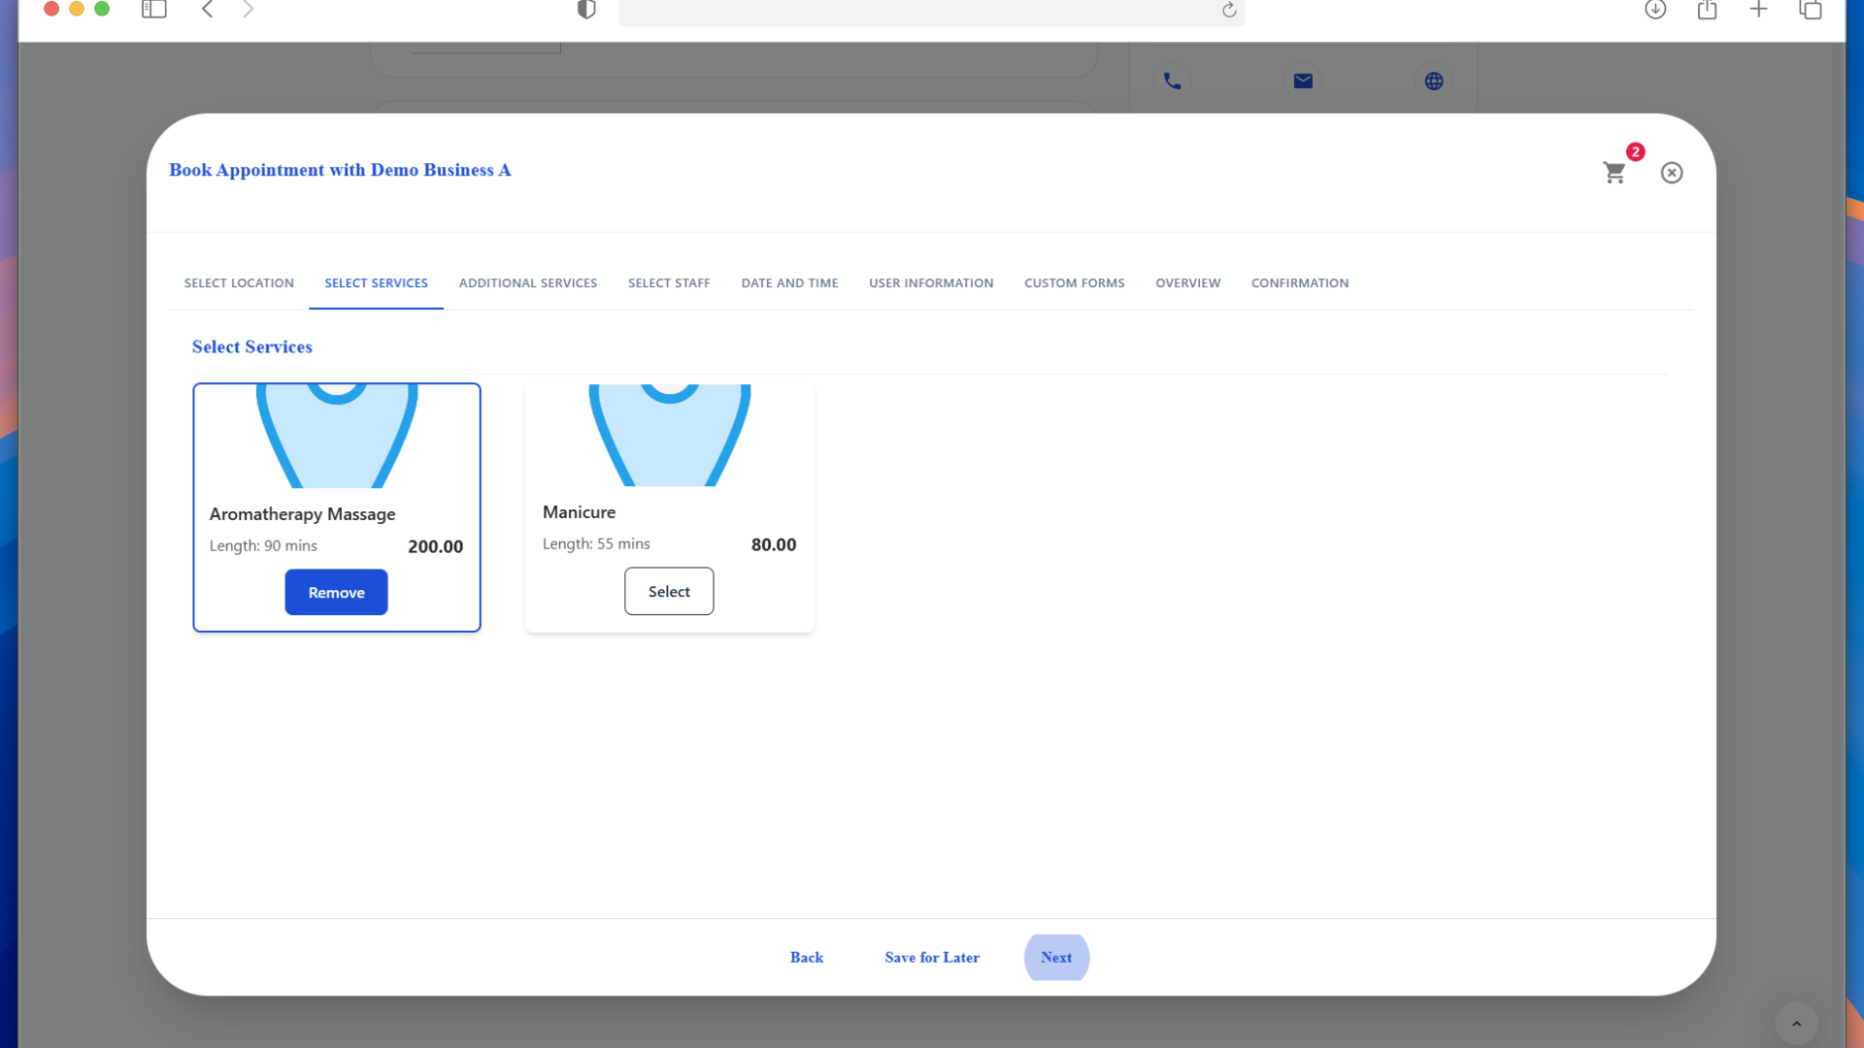Select the Manicure service
Viewport: 1864px width, 1048px height.
669,591
